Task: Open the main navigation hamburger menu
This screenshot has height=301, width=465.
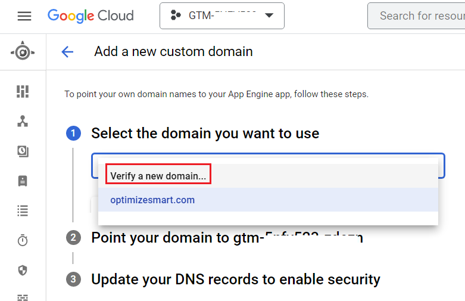Action: click(24, 16)
